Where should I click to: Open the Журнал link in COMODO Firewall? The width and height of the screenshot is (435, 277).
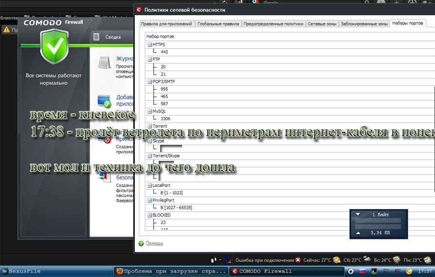[x=124, y=59]
